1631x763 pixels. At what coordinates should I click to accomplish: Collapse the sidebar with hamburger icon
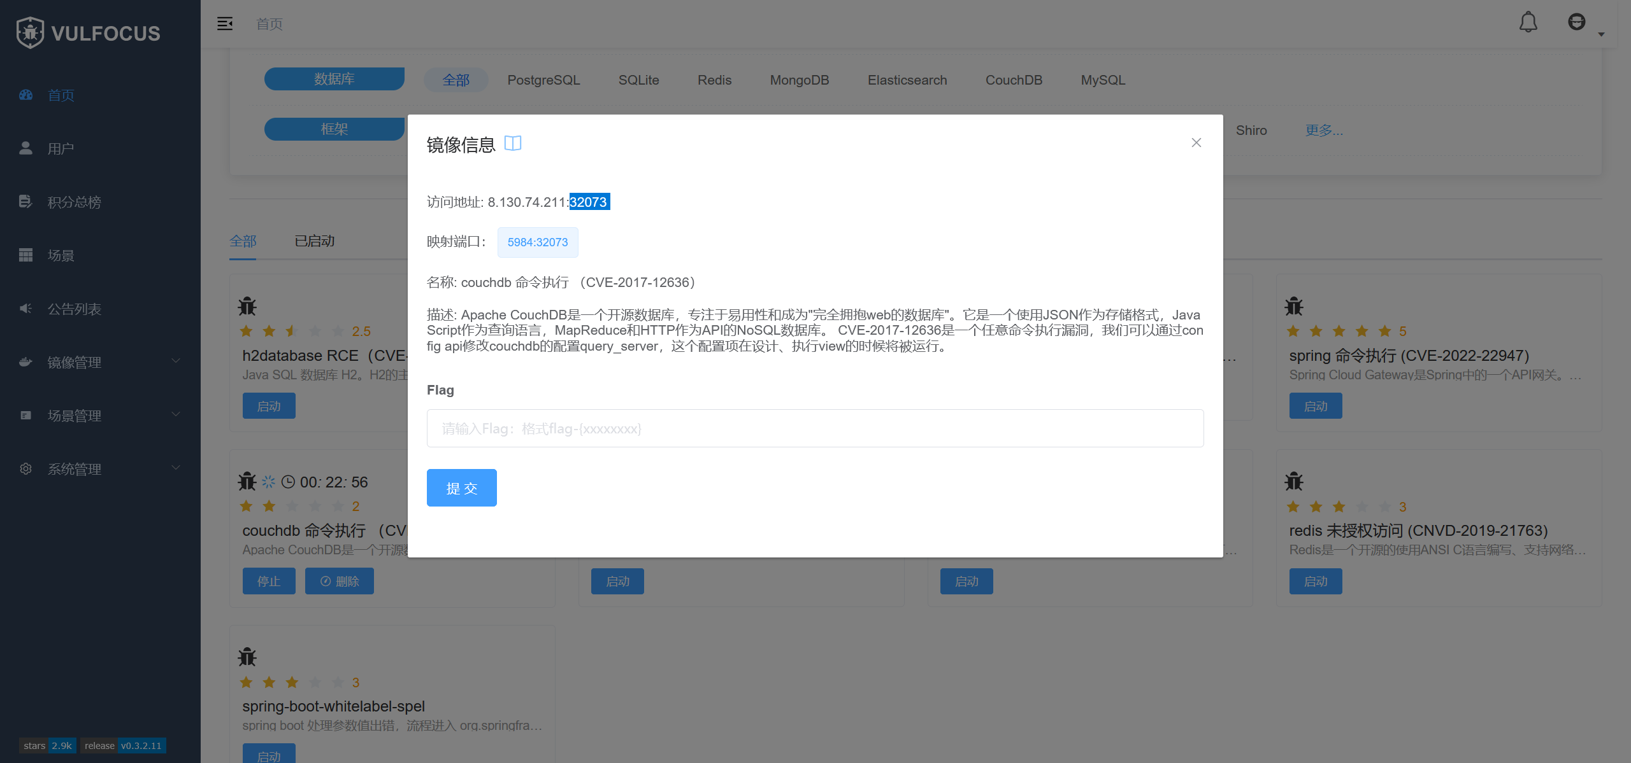(x=225, y=24)
